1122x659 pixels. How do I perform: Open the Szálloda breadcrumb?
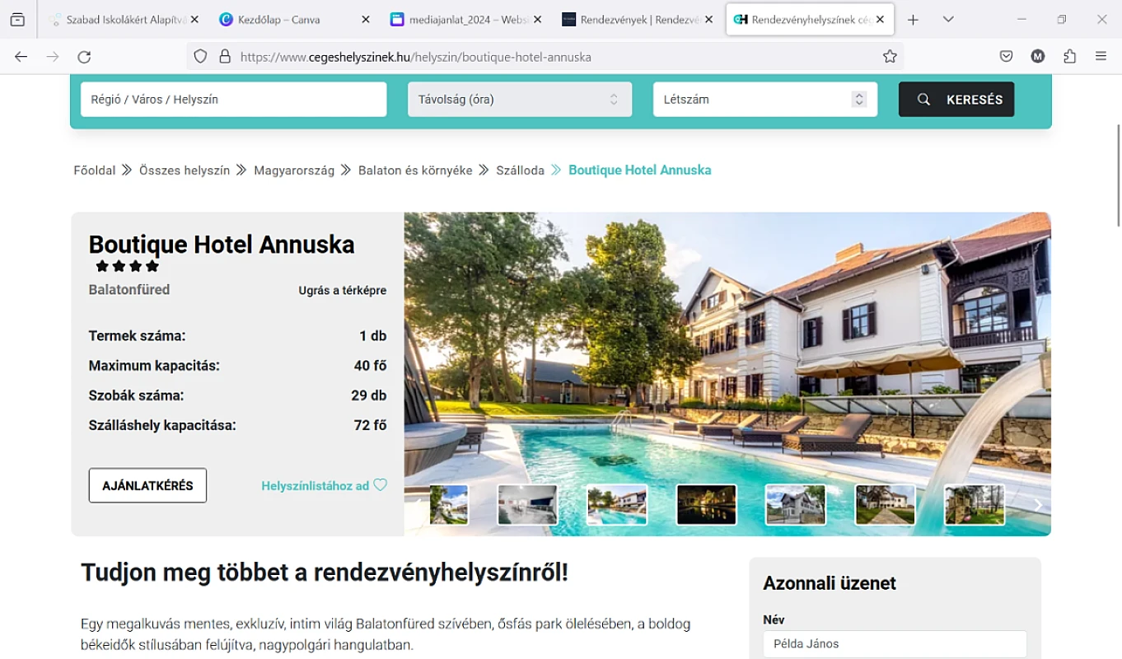click(x=520, y=171)
